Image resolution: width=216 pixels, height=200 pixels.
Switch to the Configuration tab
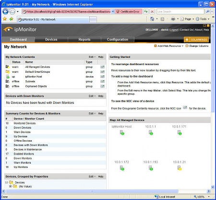118,40
